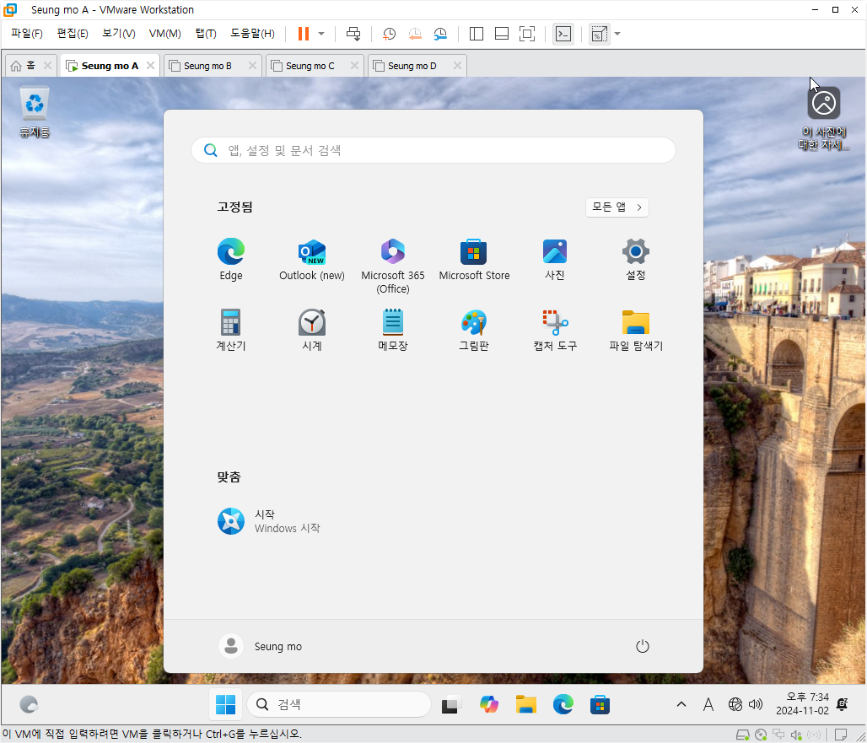Click the taskbar 검색 search box
The image size is (867, 743).
pos(339,704)
